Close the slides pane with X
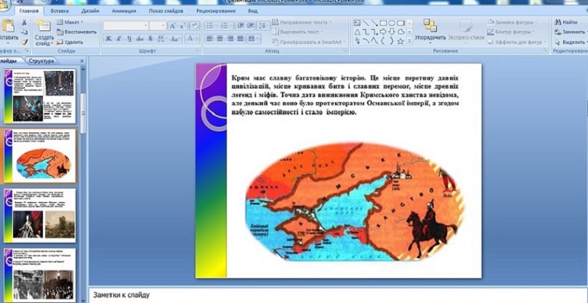Screen dimensions: 588x303 point(82,61)
